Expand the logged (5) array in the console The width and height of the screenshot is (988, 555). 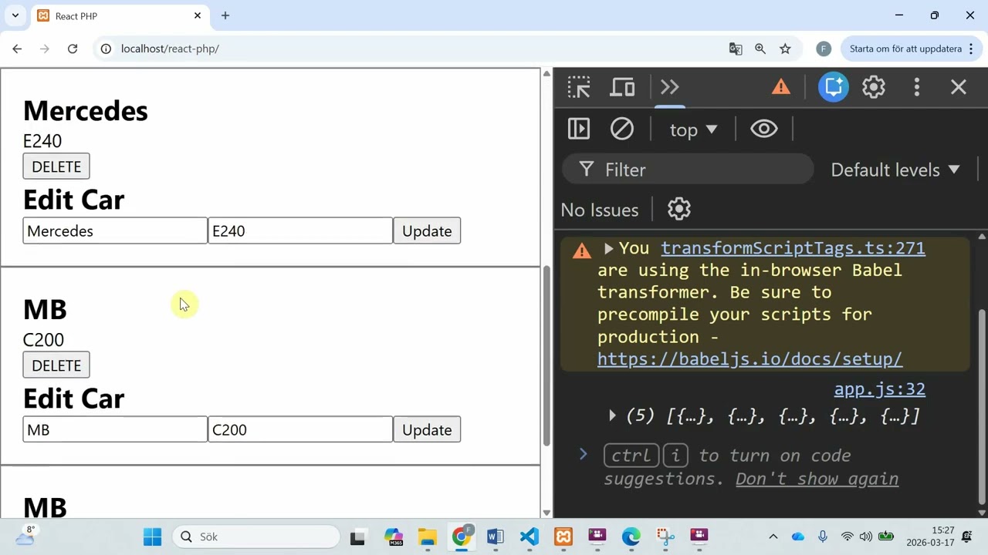[612, 415]
